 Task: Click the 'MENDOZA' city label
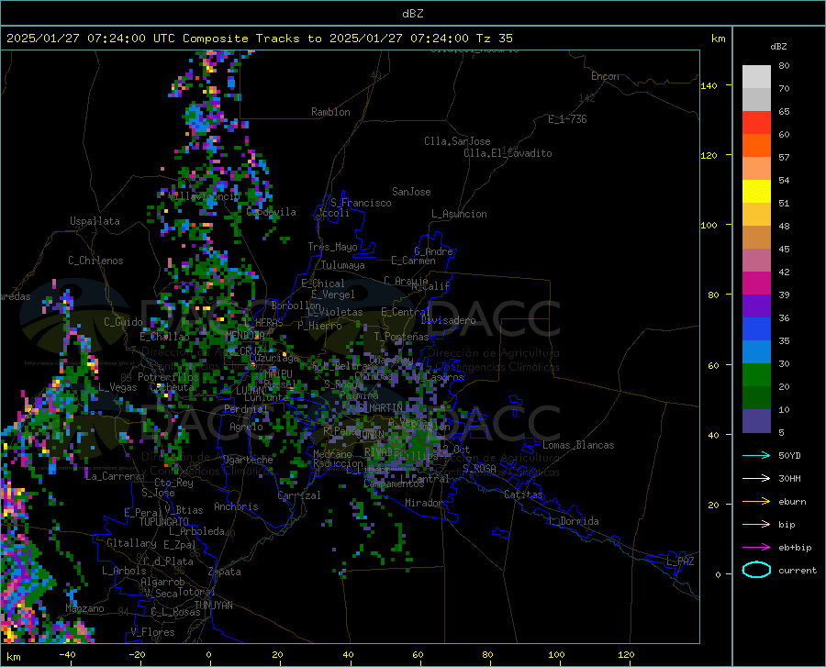(x=245, y=335)
